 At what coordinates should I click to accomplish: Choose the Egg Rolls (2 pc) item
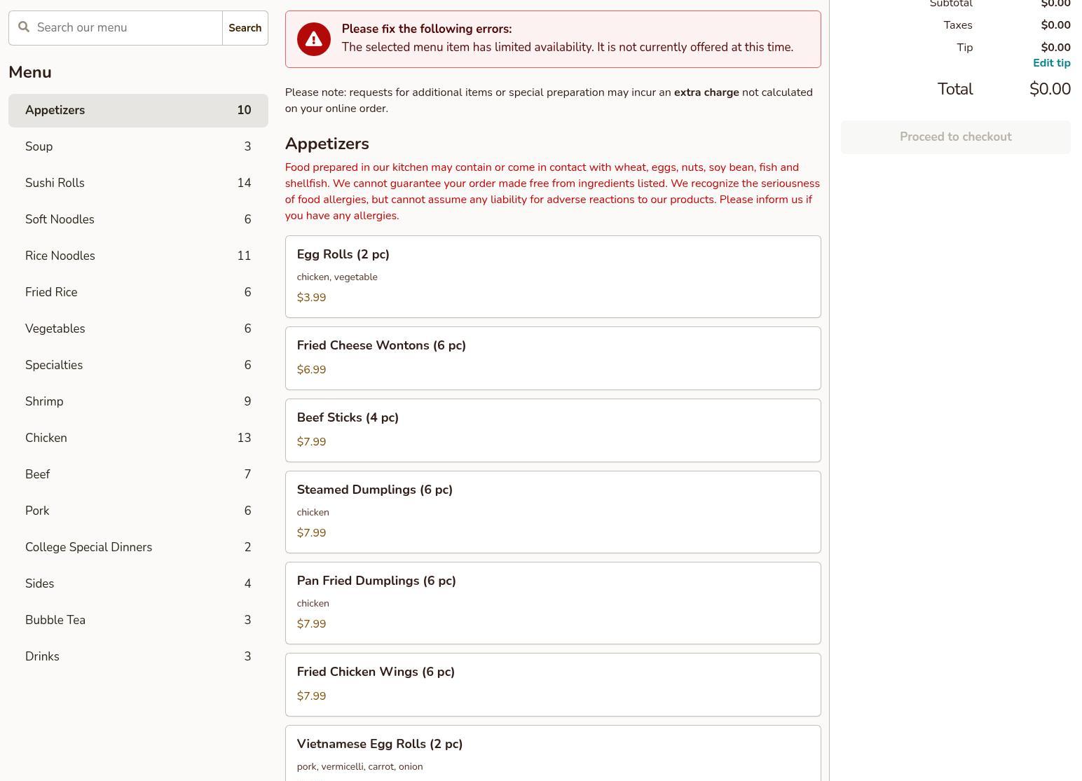click(x=552, y=276)
